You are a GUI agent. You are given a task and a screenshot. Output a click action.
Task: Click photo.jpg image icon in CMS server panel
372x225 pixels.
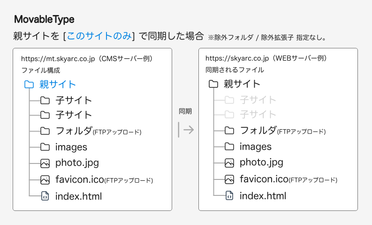click(45, 163)
